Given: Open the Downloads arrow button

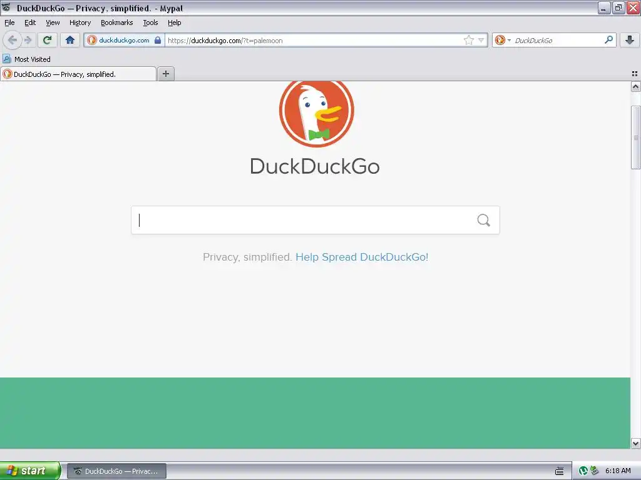Looking at the screenshot, I should (630, 40).
